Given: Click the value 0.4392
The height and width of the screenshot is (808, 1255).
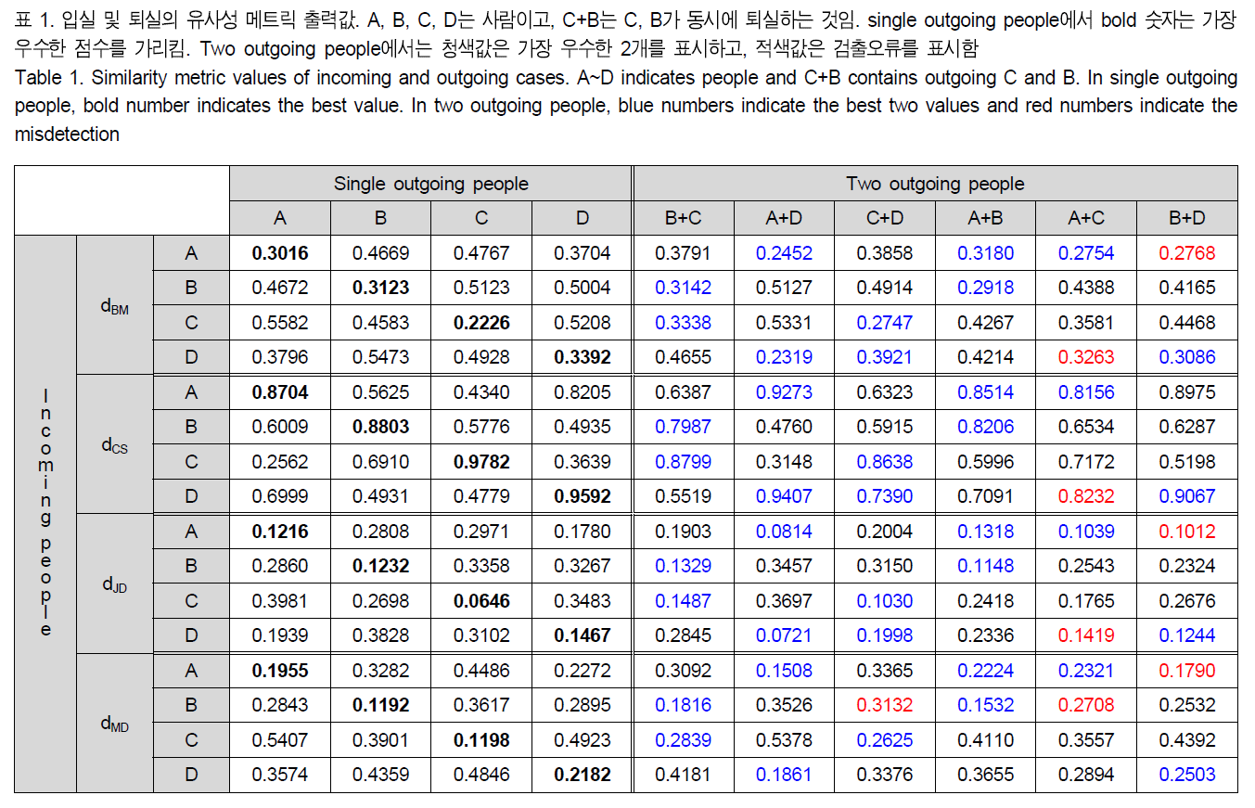Looking at the screenshot, I should click(x=1187, y=740).
